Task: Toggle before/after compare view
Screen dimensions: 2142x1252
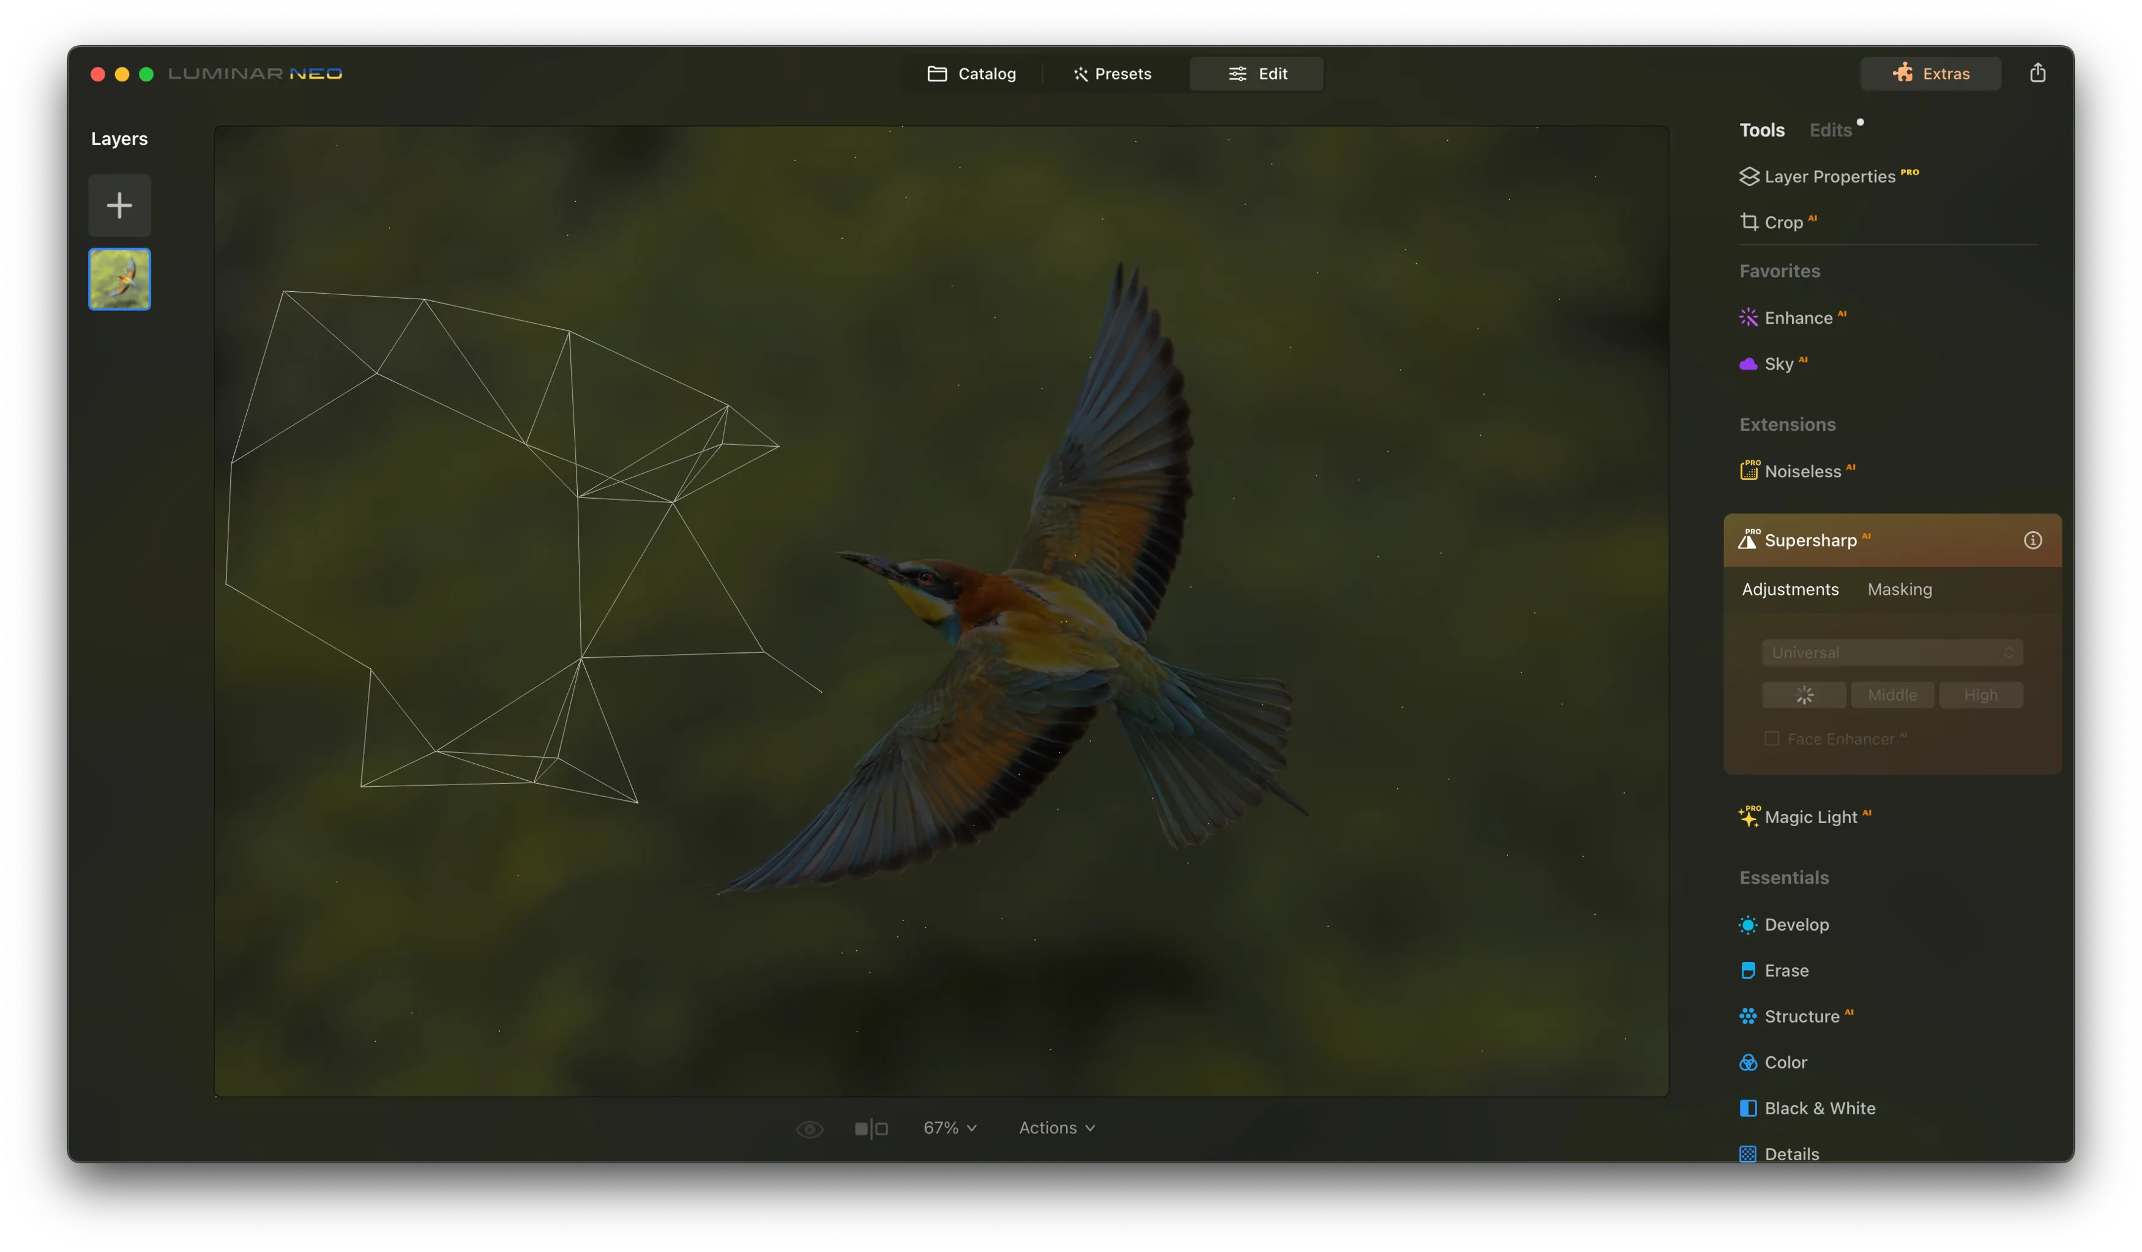Action: click(x=870, y=1128)
